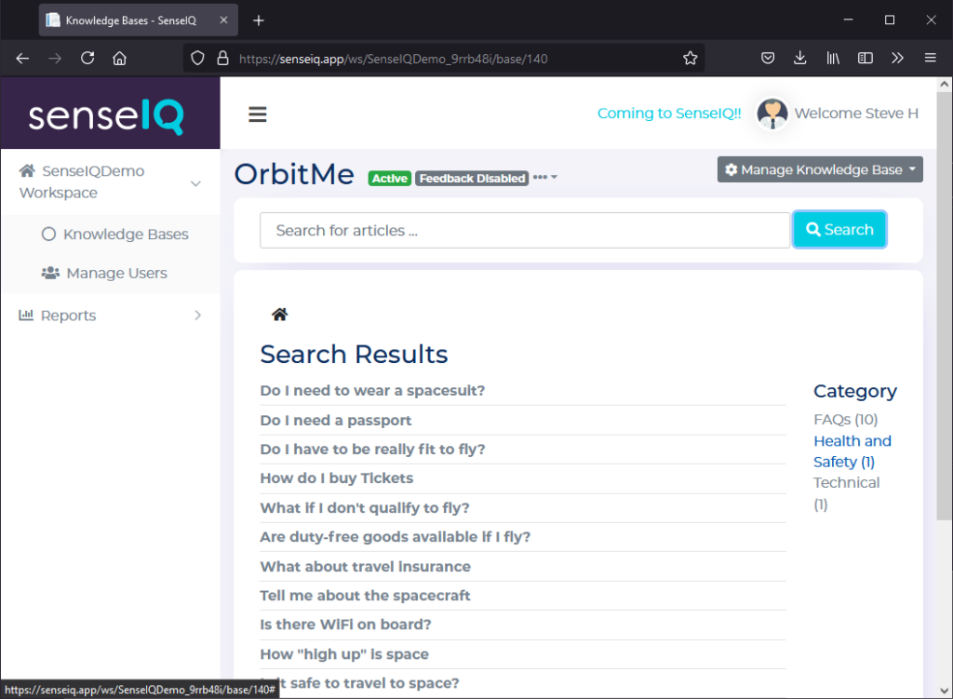Close the Knowledge Bases tab
Viewport: 953px width, 699px height.
(223, 20)
